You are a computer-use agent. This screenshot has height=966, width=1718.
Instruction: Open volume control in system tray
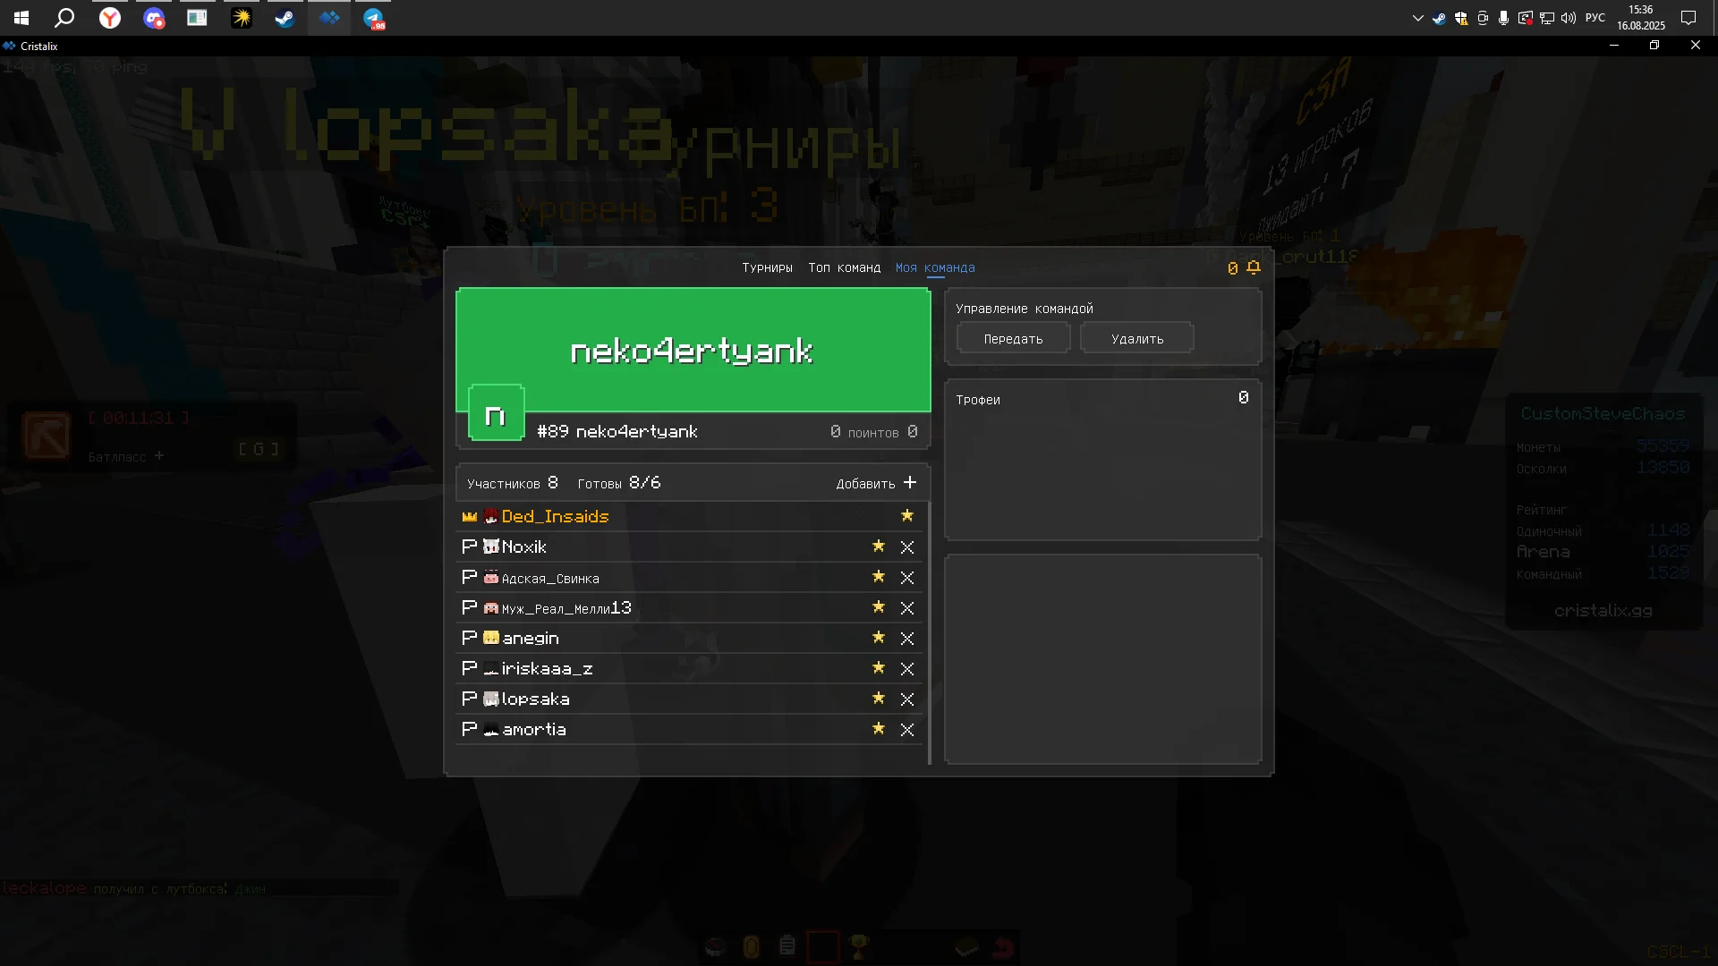[x=1569, y=18]
